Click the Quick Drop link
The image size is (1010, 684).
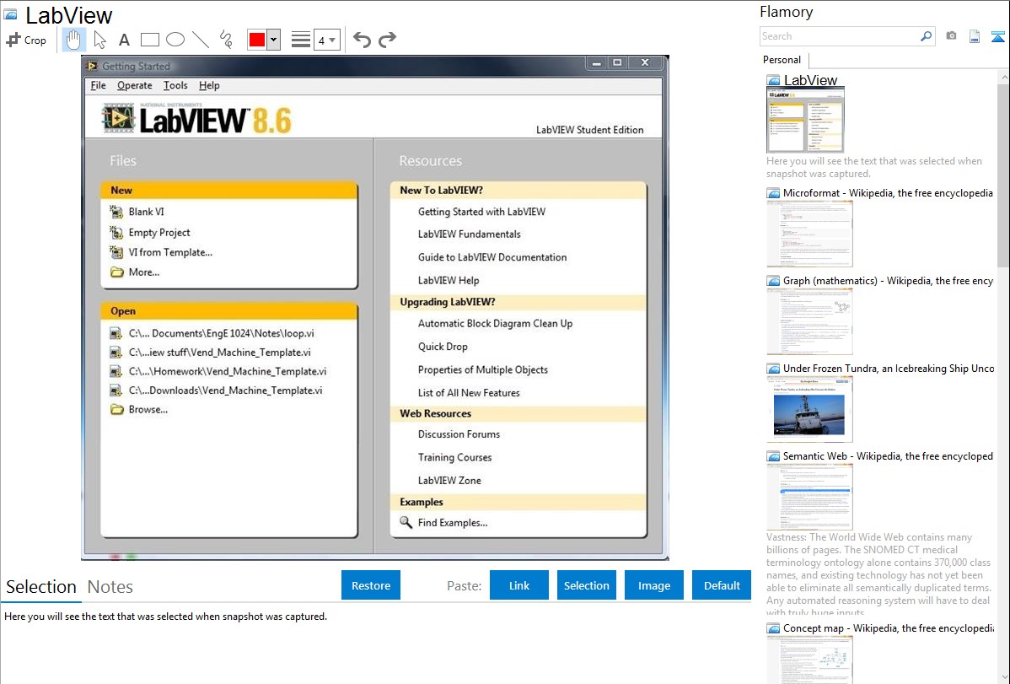pyautogui.click(x=443, y=347)
